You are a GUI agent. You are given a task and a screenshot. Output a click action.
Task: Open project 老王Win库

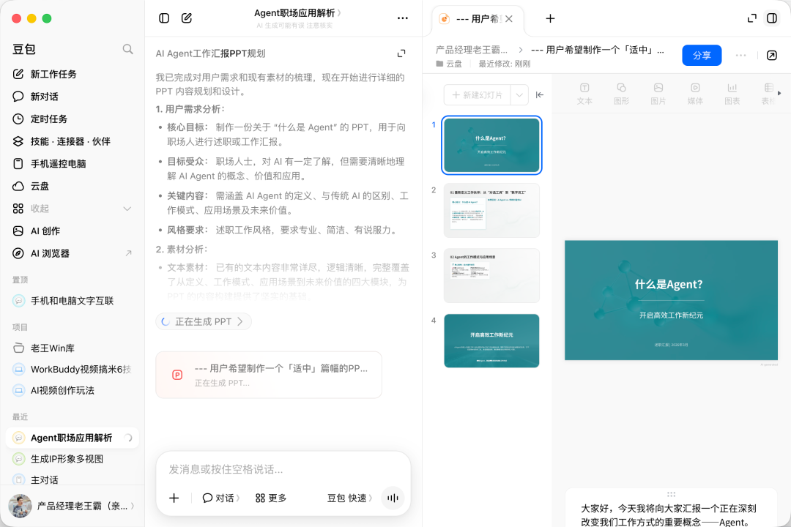[x=72, y=348]
